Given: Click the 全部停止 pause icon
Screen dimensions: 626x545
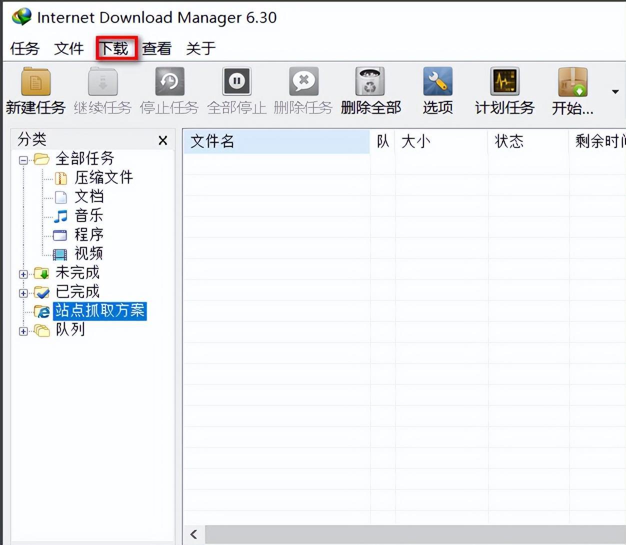Looking at the screenshot, I should coord(236,81).
